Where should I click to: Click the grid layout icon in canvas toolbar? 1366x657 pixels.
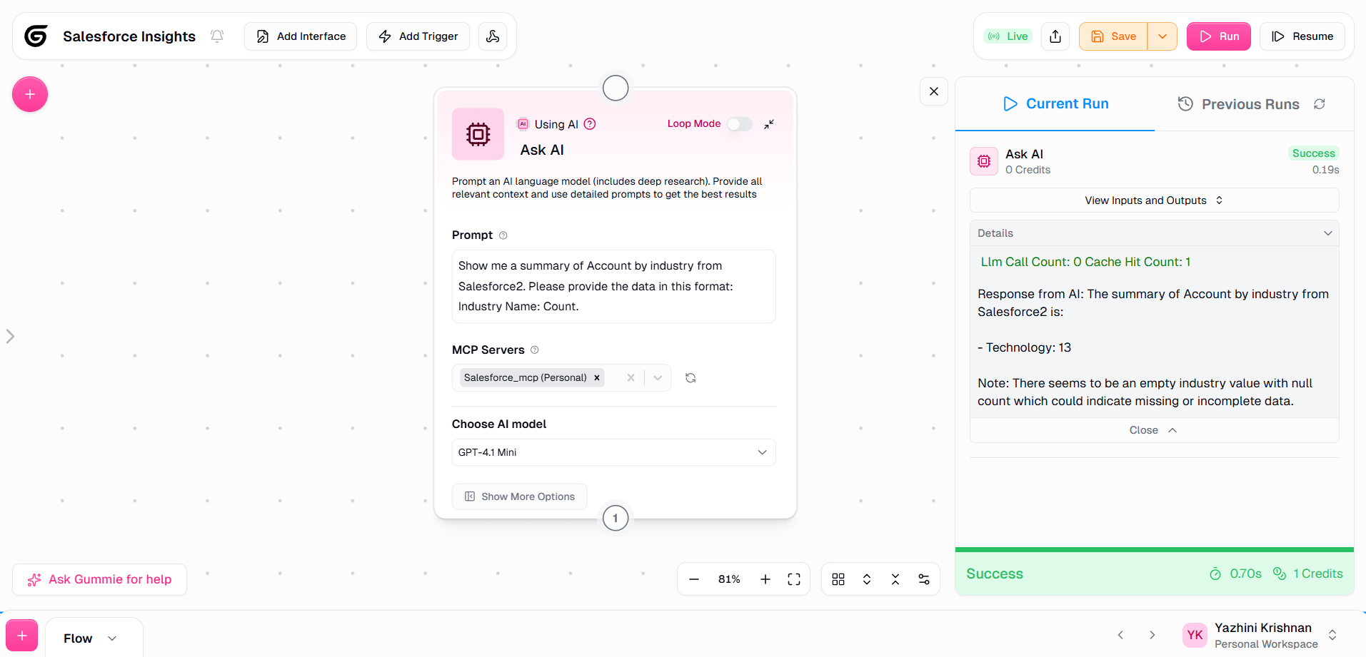[838, 579]
